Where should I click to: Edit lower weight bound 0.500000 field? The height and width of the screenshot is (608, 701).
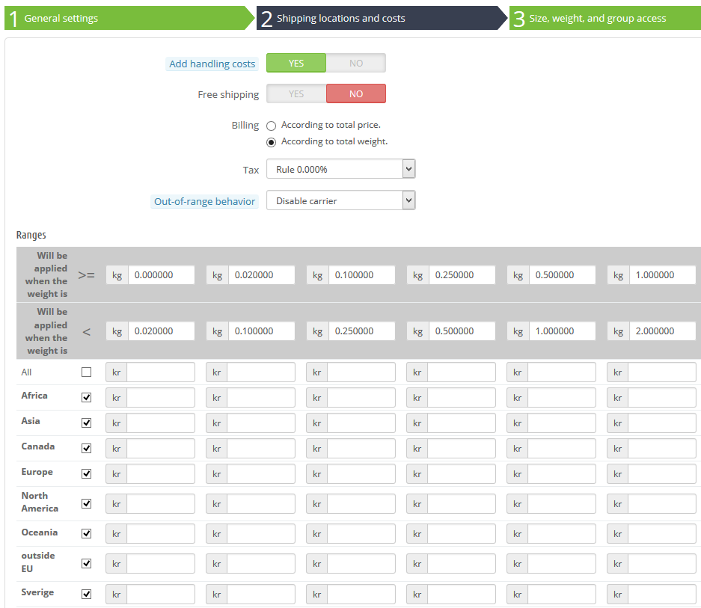tap(562, 275)
